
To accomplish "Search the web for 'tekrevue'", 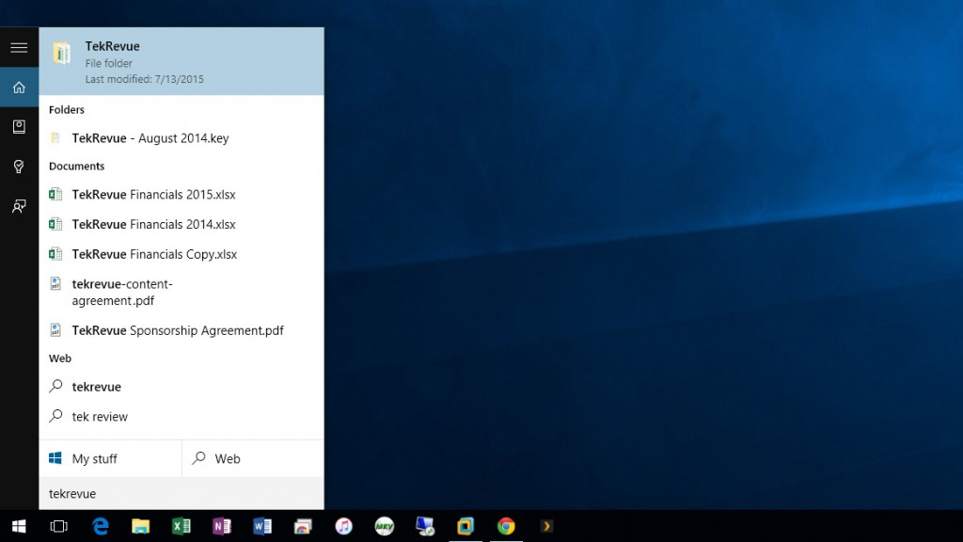I will pyautogui.click(x=97, y=387).
